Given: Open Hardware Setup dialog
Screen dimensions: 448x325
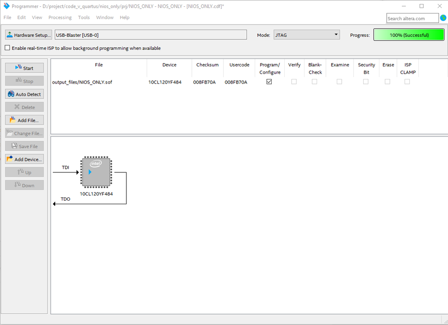Looking at the screenshot, I should click(29, 35).
